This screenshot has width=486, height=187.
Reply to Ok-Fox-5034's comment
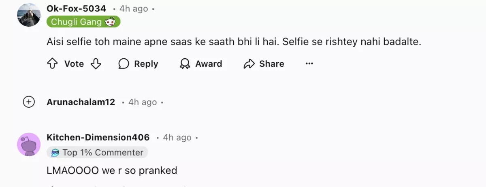(138, 64)
